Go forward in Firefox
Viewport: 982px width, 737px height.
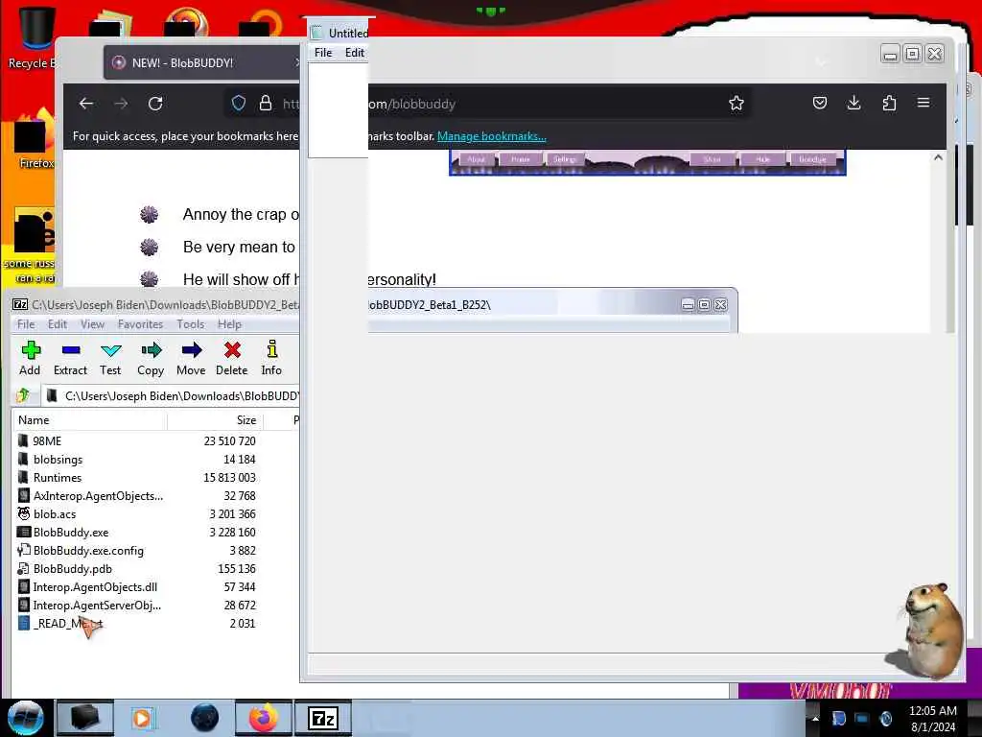(x=121, y=104)
